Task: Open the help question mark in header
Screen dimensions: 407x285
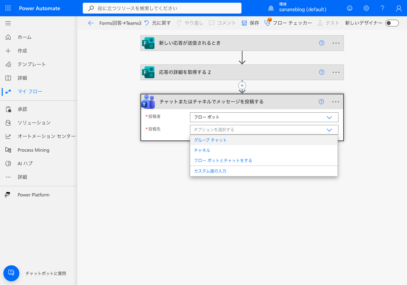Action: (x=383, y=8)
